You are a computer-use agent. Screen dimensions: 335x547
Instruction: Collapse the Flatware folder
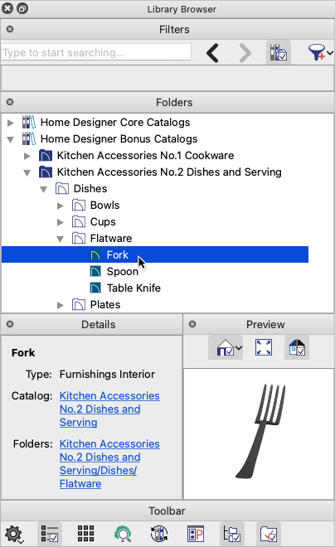pyautogui.click(x=61, y=239)
